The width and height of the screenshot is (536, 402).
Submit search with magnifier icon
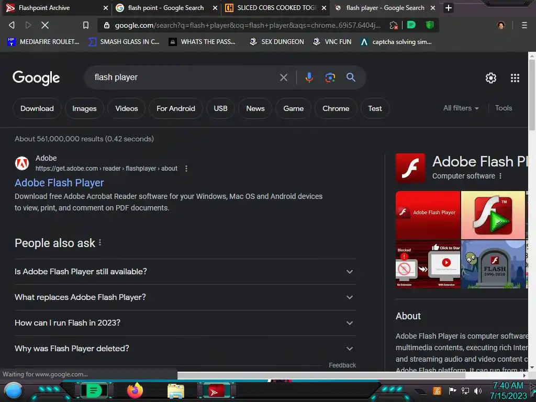(x=351, y=77)
